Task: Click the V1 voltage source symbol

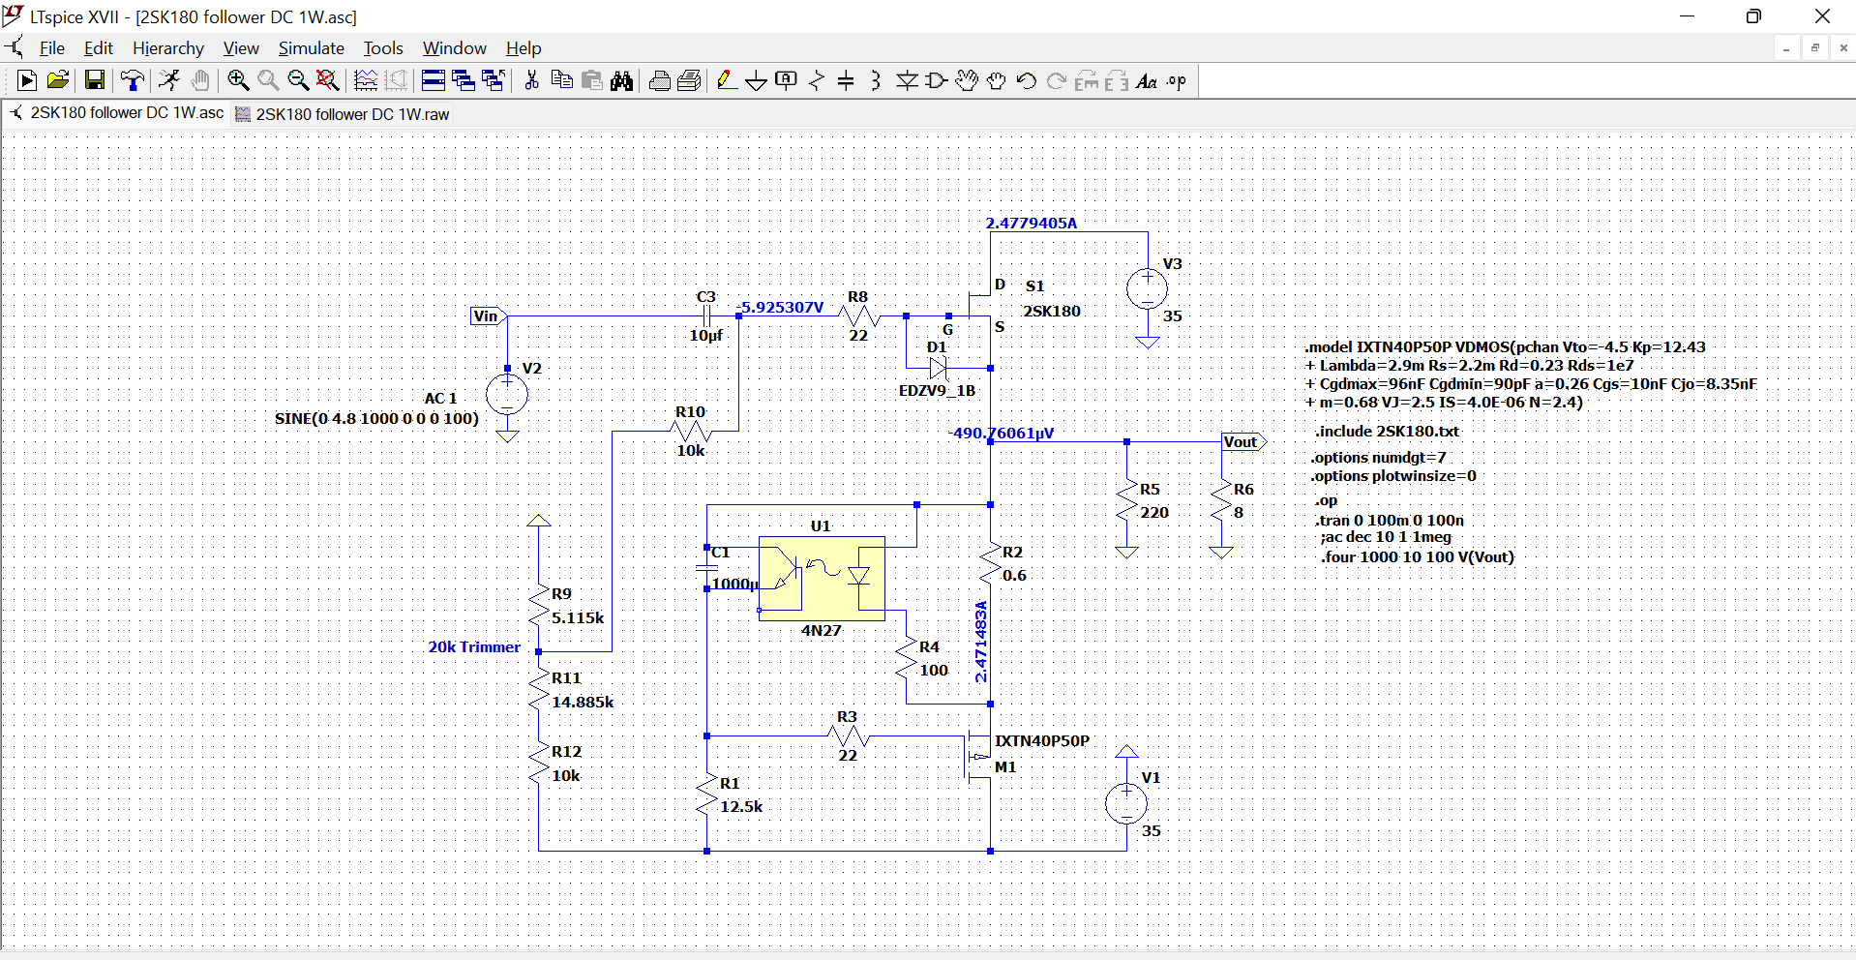Action: [x=1126, y=804]
